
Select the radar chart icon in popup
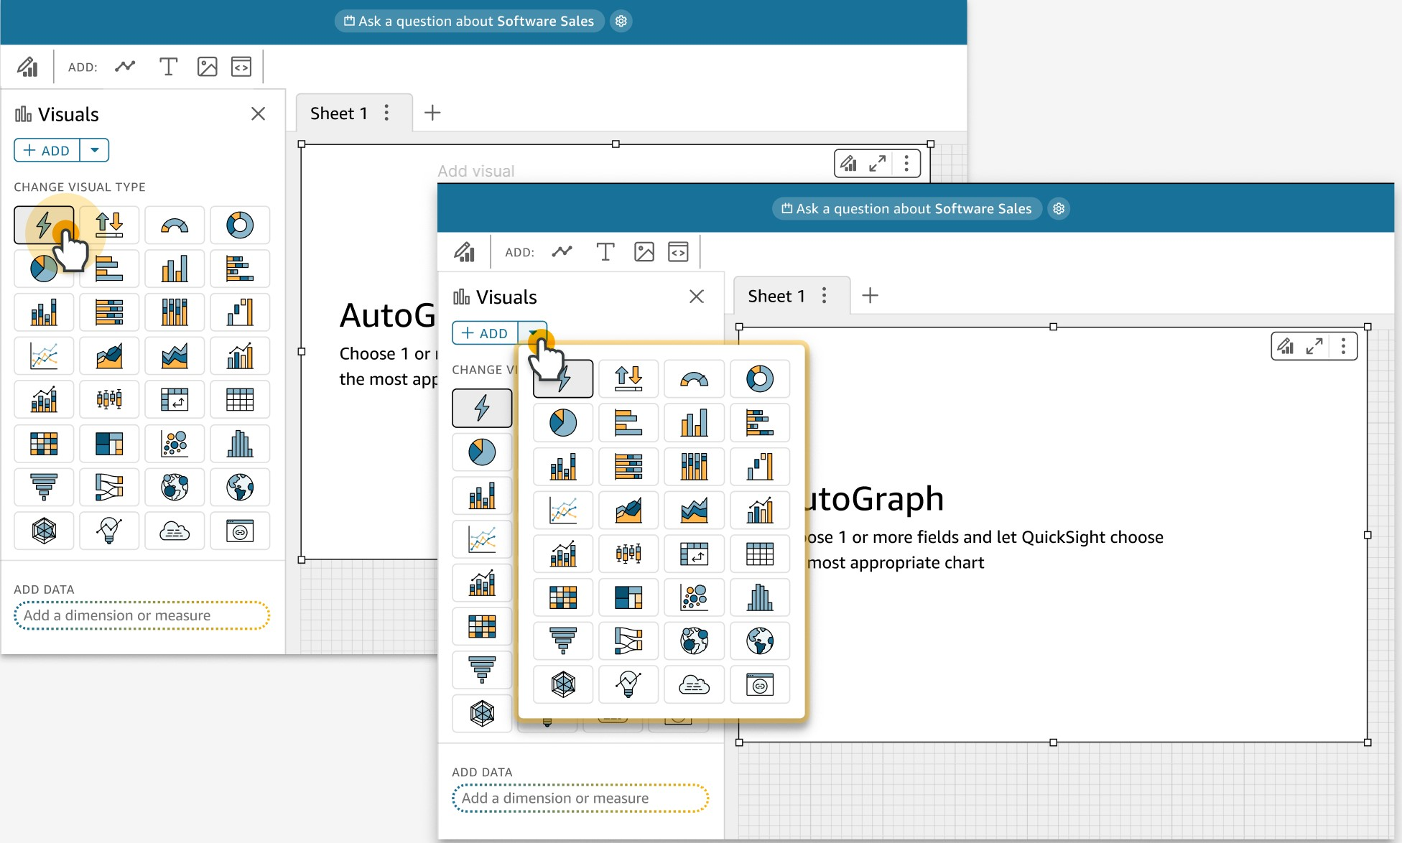pos(563,684)
